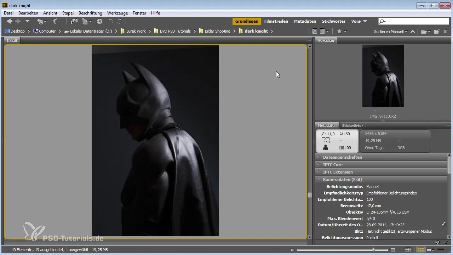The image size is (453, 255).
Task: Open recent folder dropdown icon
Action: [425, 31]
